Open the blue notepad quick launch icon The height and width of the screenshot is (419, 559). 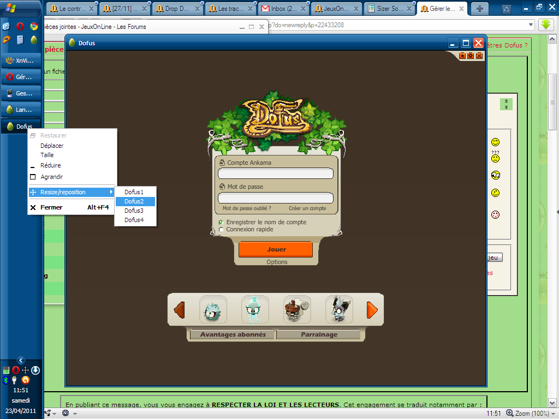click(6, 26)
